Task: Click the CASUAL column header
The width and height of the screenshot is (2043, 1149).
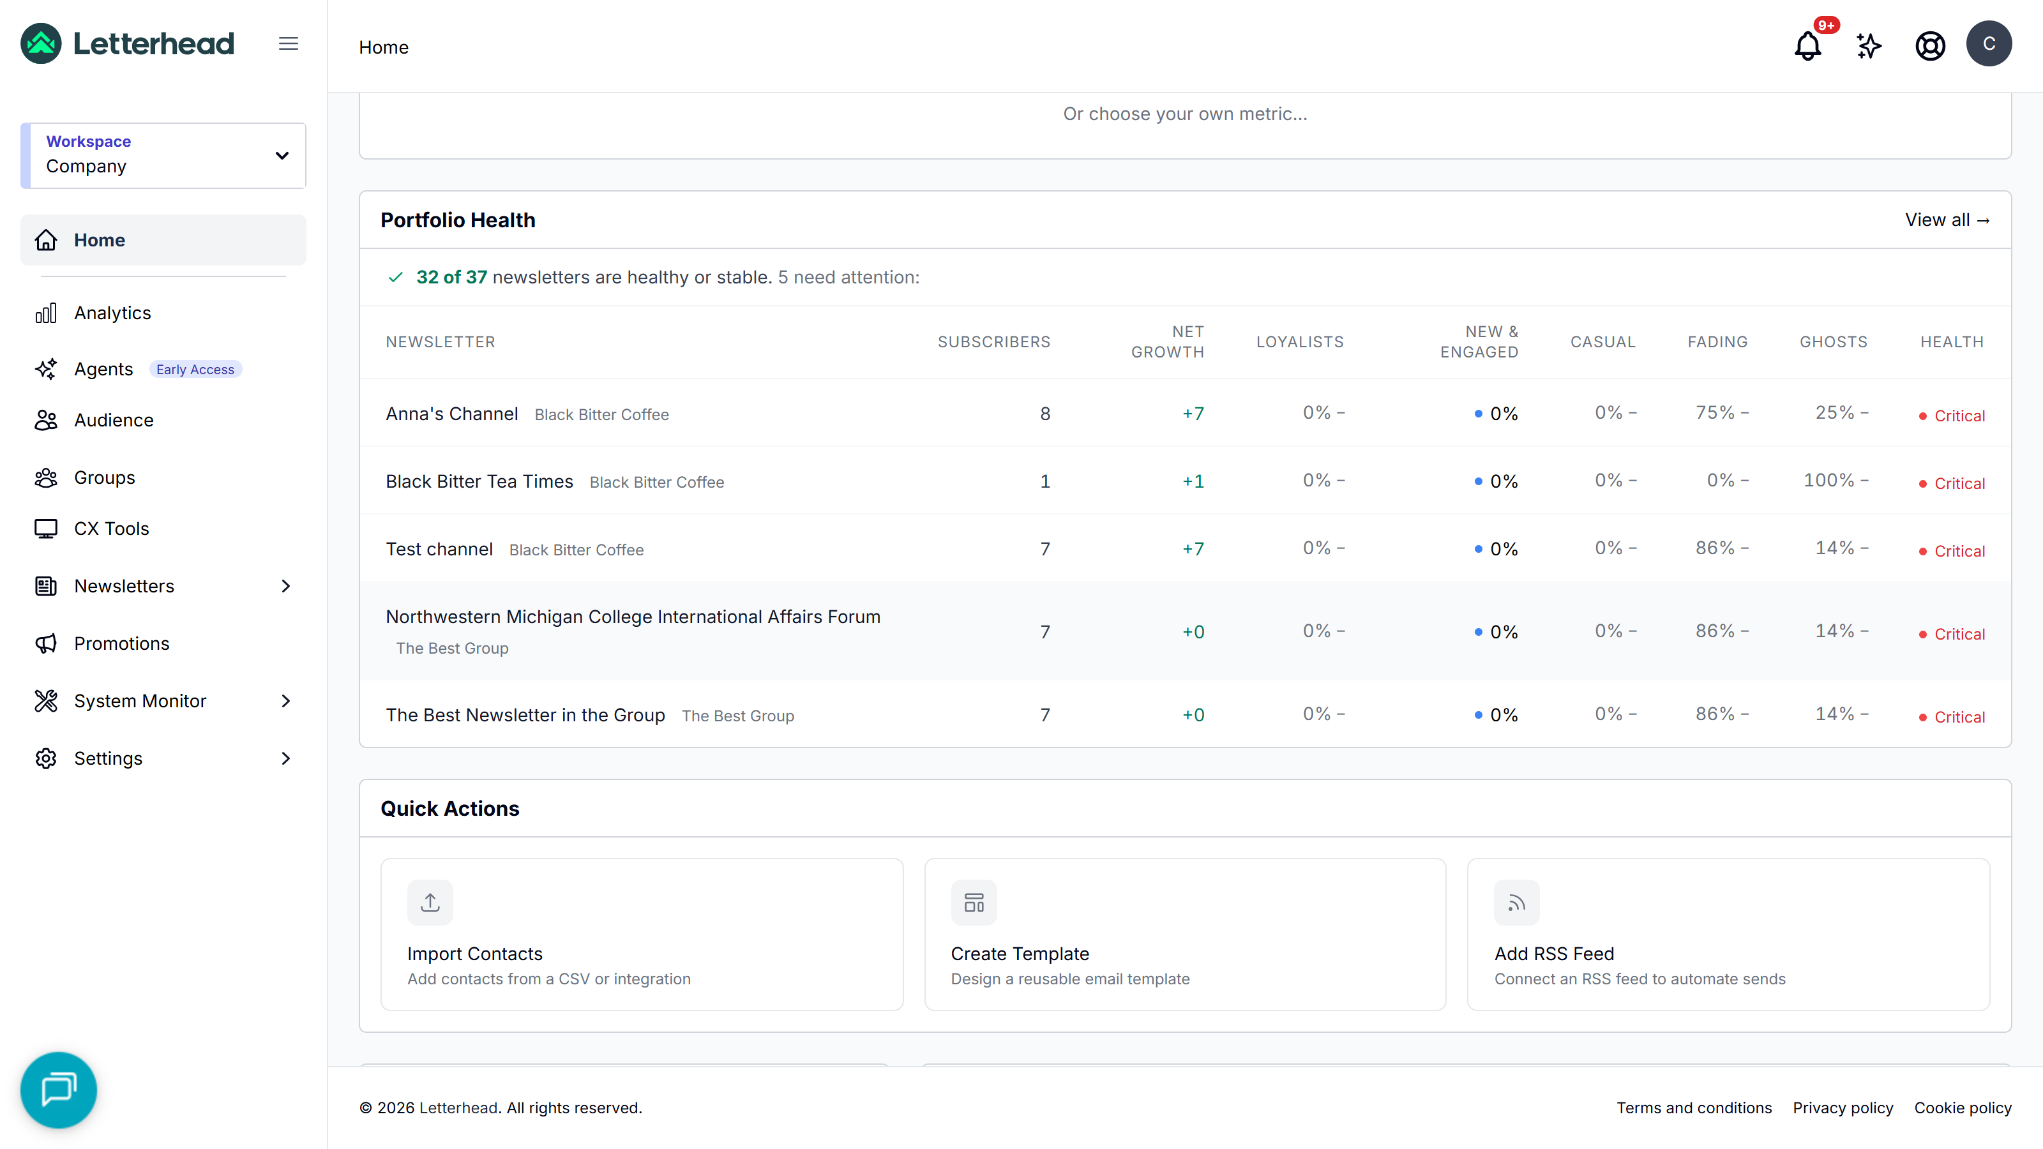Action: click(x=1603, y=342)
